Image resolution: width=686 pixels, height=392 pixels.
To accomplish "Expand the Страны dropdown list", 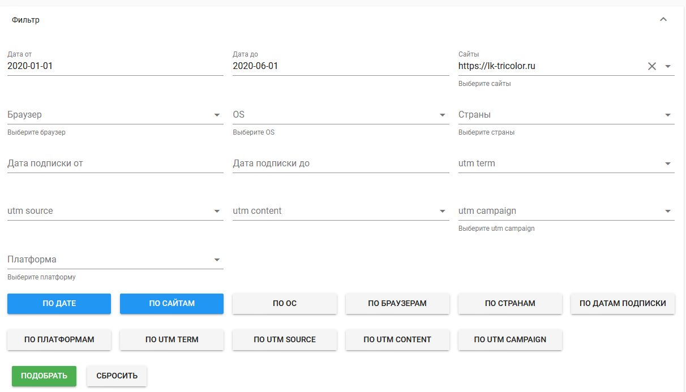I will click(668, 115).
